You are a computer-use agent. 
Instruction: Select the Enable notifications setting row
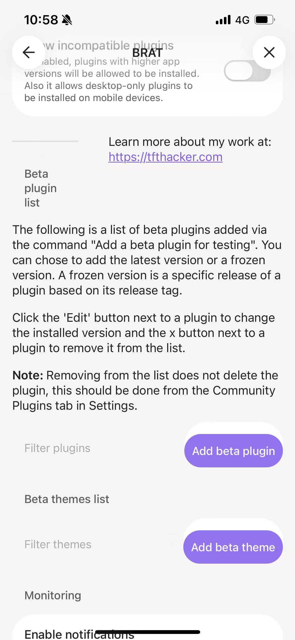[147, 628]
